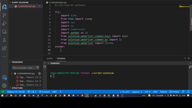Click the cylinder icon left of terminal
Screen dimensions: 192x108
(x=45, y=67)
